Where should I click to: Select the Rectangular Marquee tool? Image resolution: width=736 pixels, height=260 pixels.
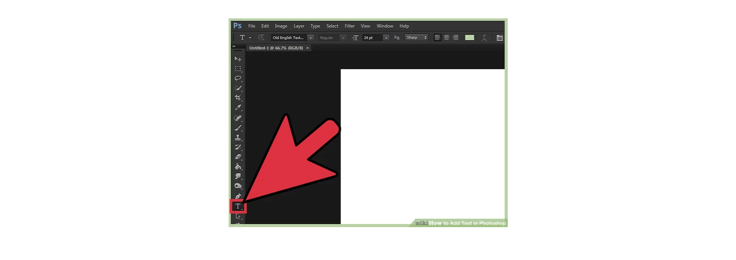point(238,69)
